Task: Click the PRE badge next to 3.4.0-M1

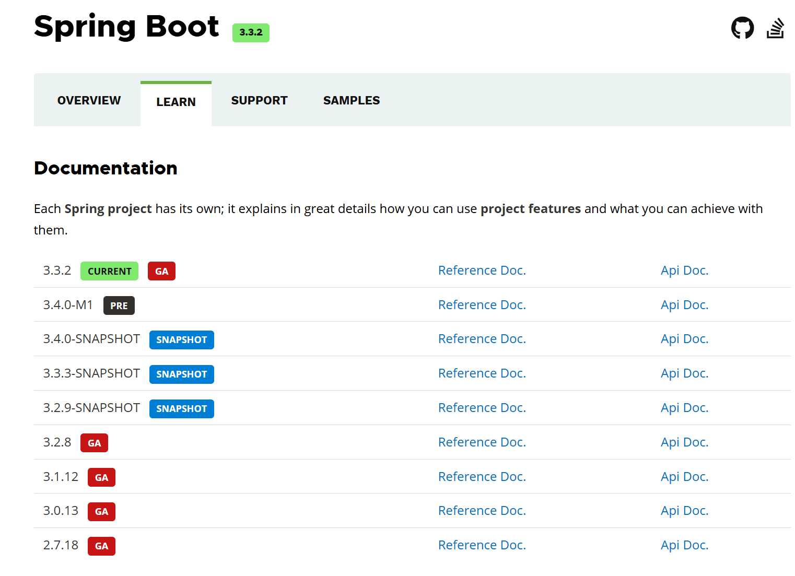Action: coord(119,305)
